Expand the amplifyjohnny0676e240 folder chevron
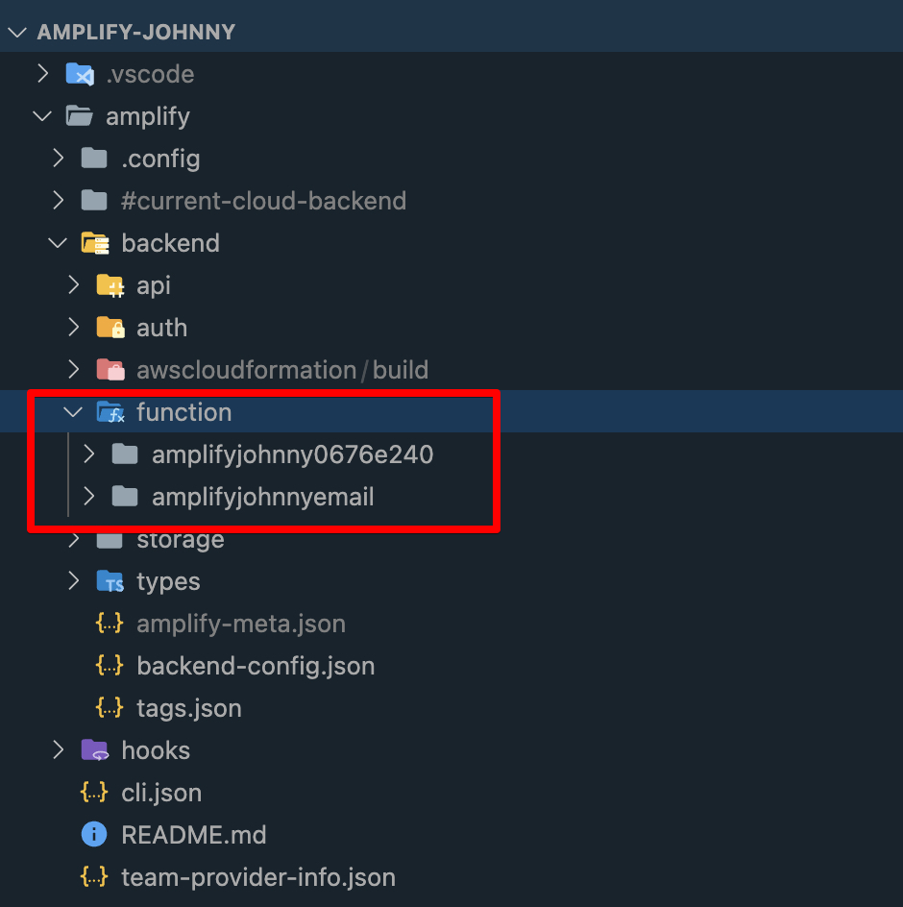The width and height of the screenshot is (903, 907). pyautogui.click(x=89, y=454)
